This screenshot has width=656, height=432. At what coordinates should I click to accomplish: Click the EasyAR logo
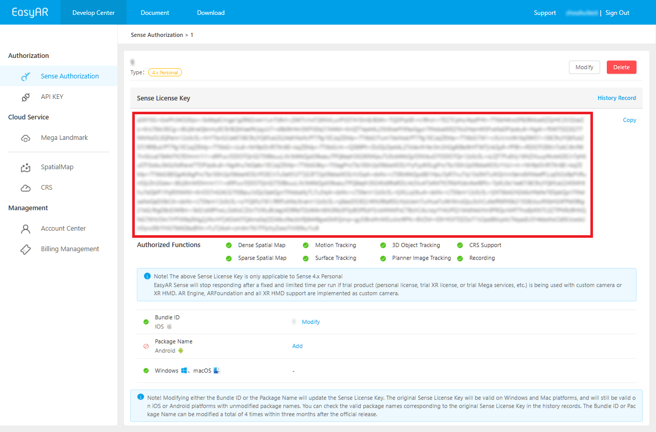(x=30, y=12)
